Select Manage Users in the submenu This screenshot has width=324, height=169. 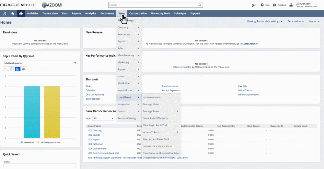(151, 104)
